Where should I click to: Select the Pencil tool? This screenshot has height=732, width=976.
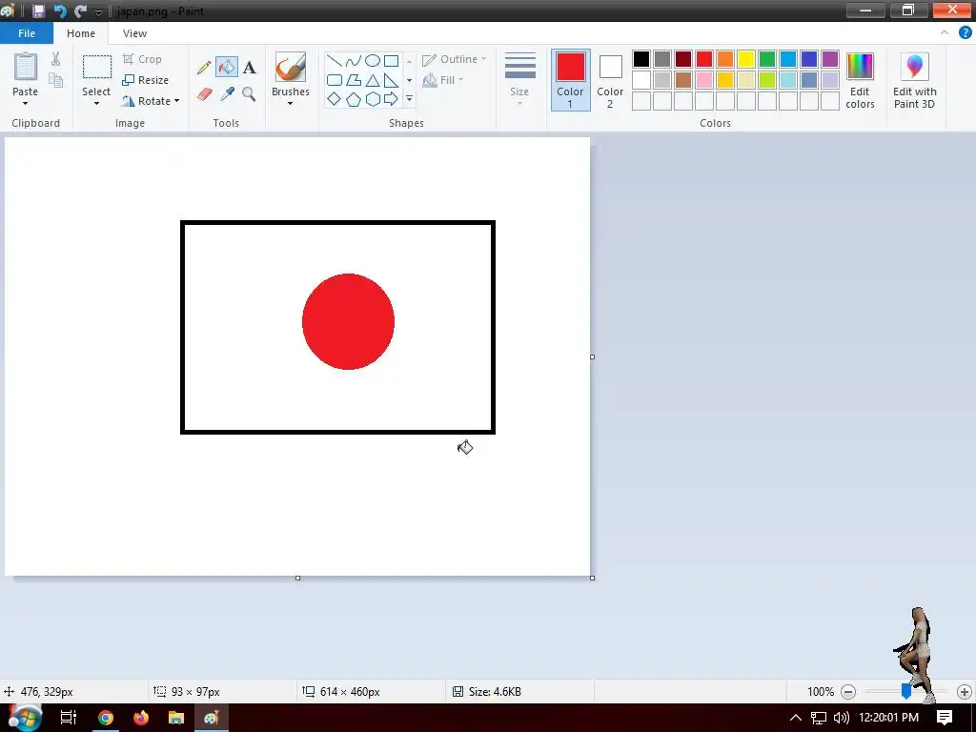[x=204, y=68]
